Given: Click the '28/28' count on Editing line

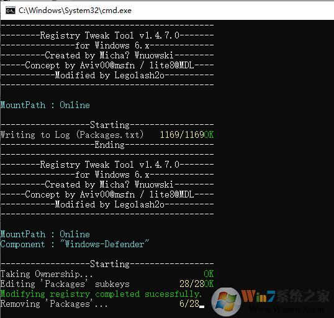Looking at the screenshot, I should pyautogui.click(x=192, y=284).
